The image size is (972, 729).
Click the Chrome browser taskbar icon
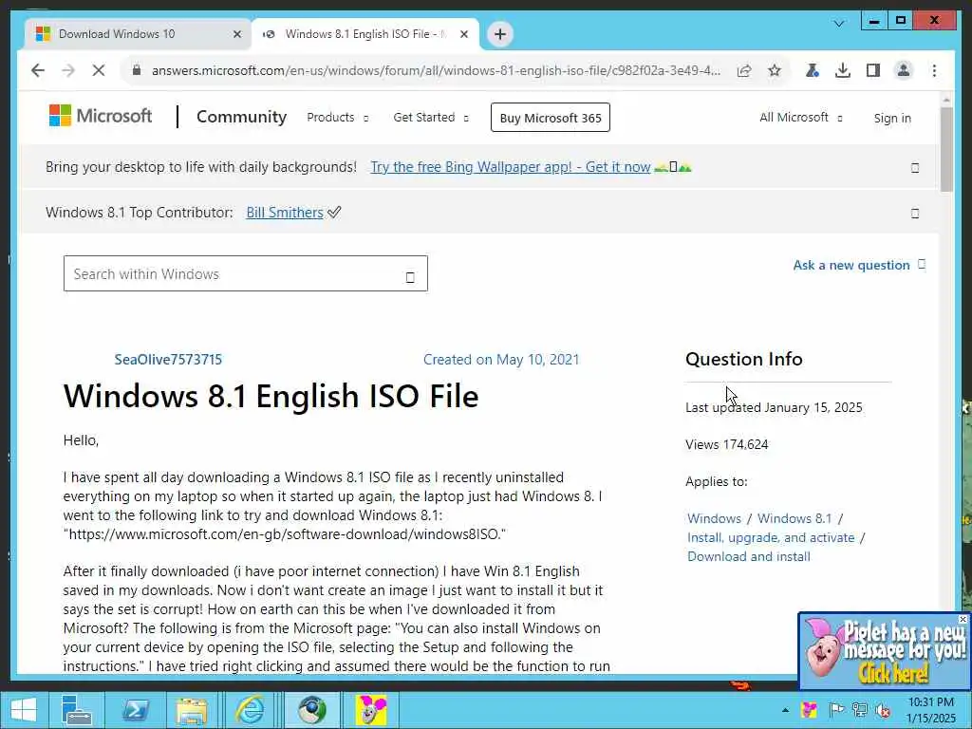pos(311,710)
